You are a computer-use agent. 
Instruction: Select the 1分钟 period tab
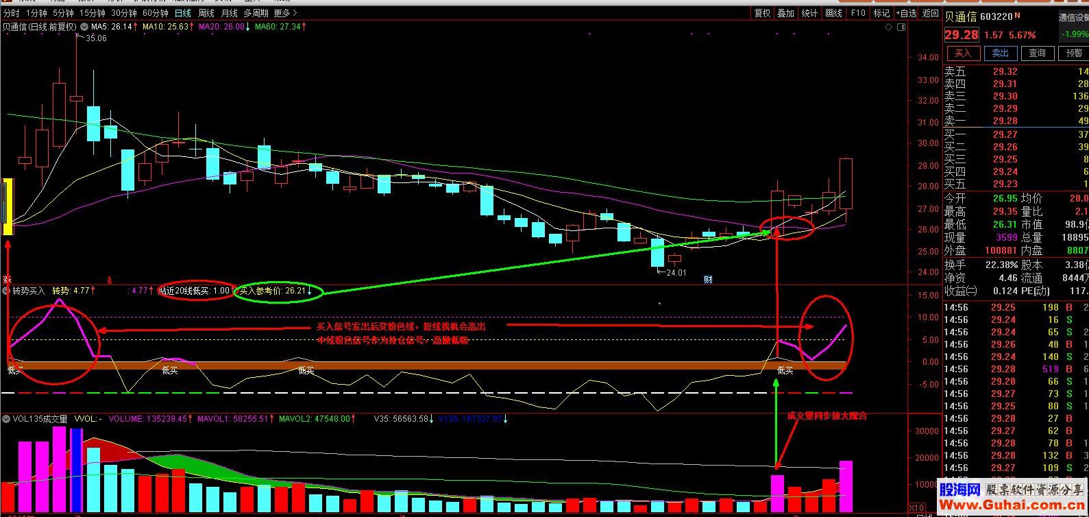pyautogui.click(x=36, y=13)
